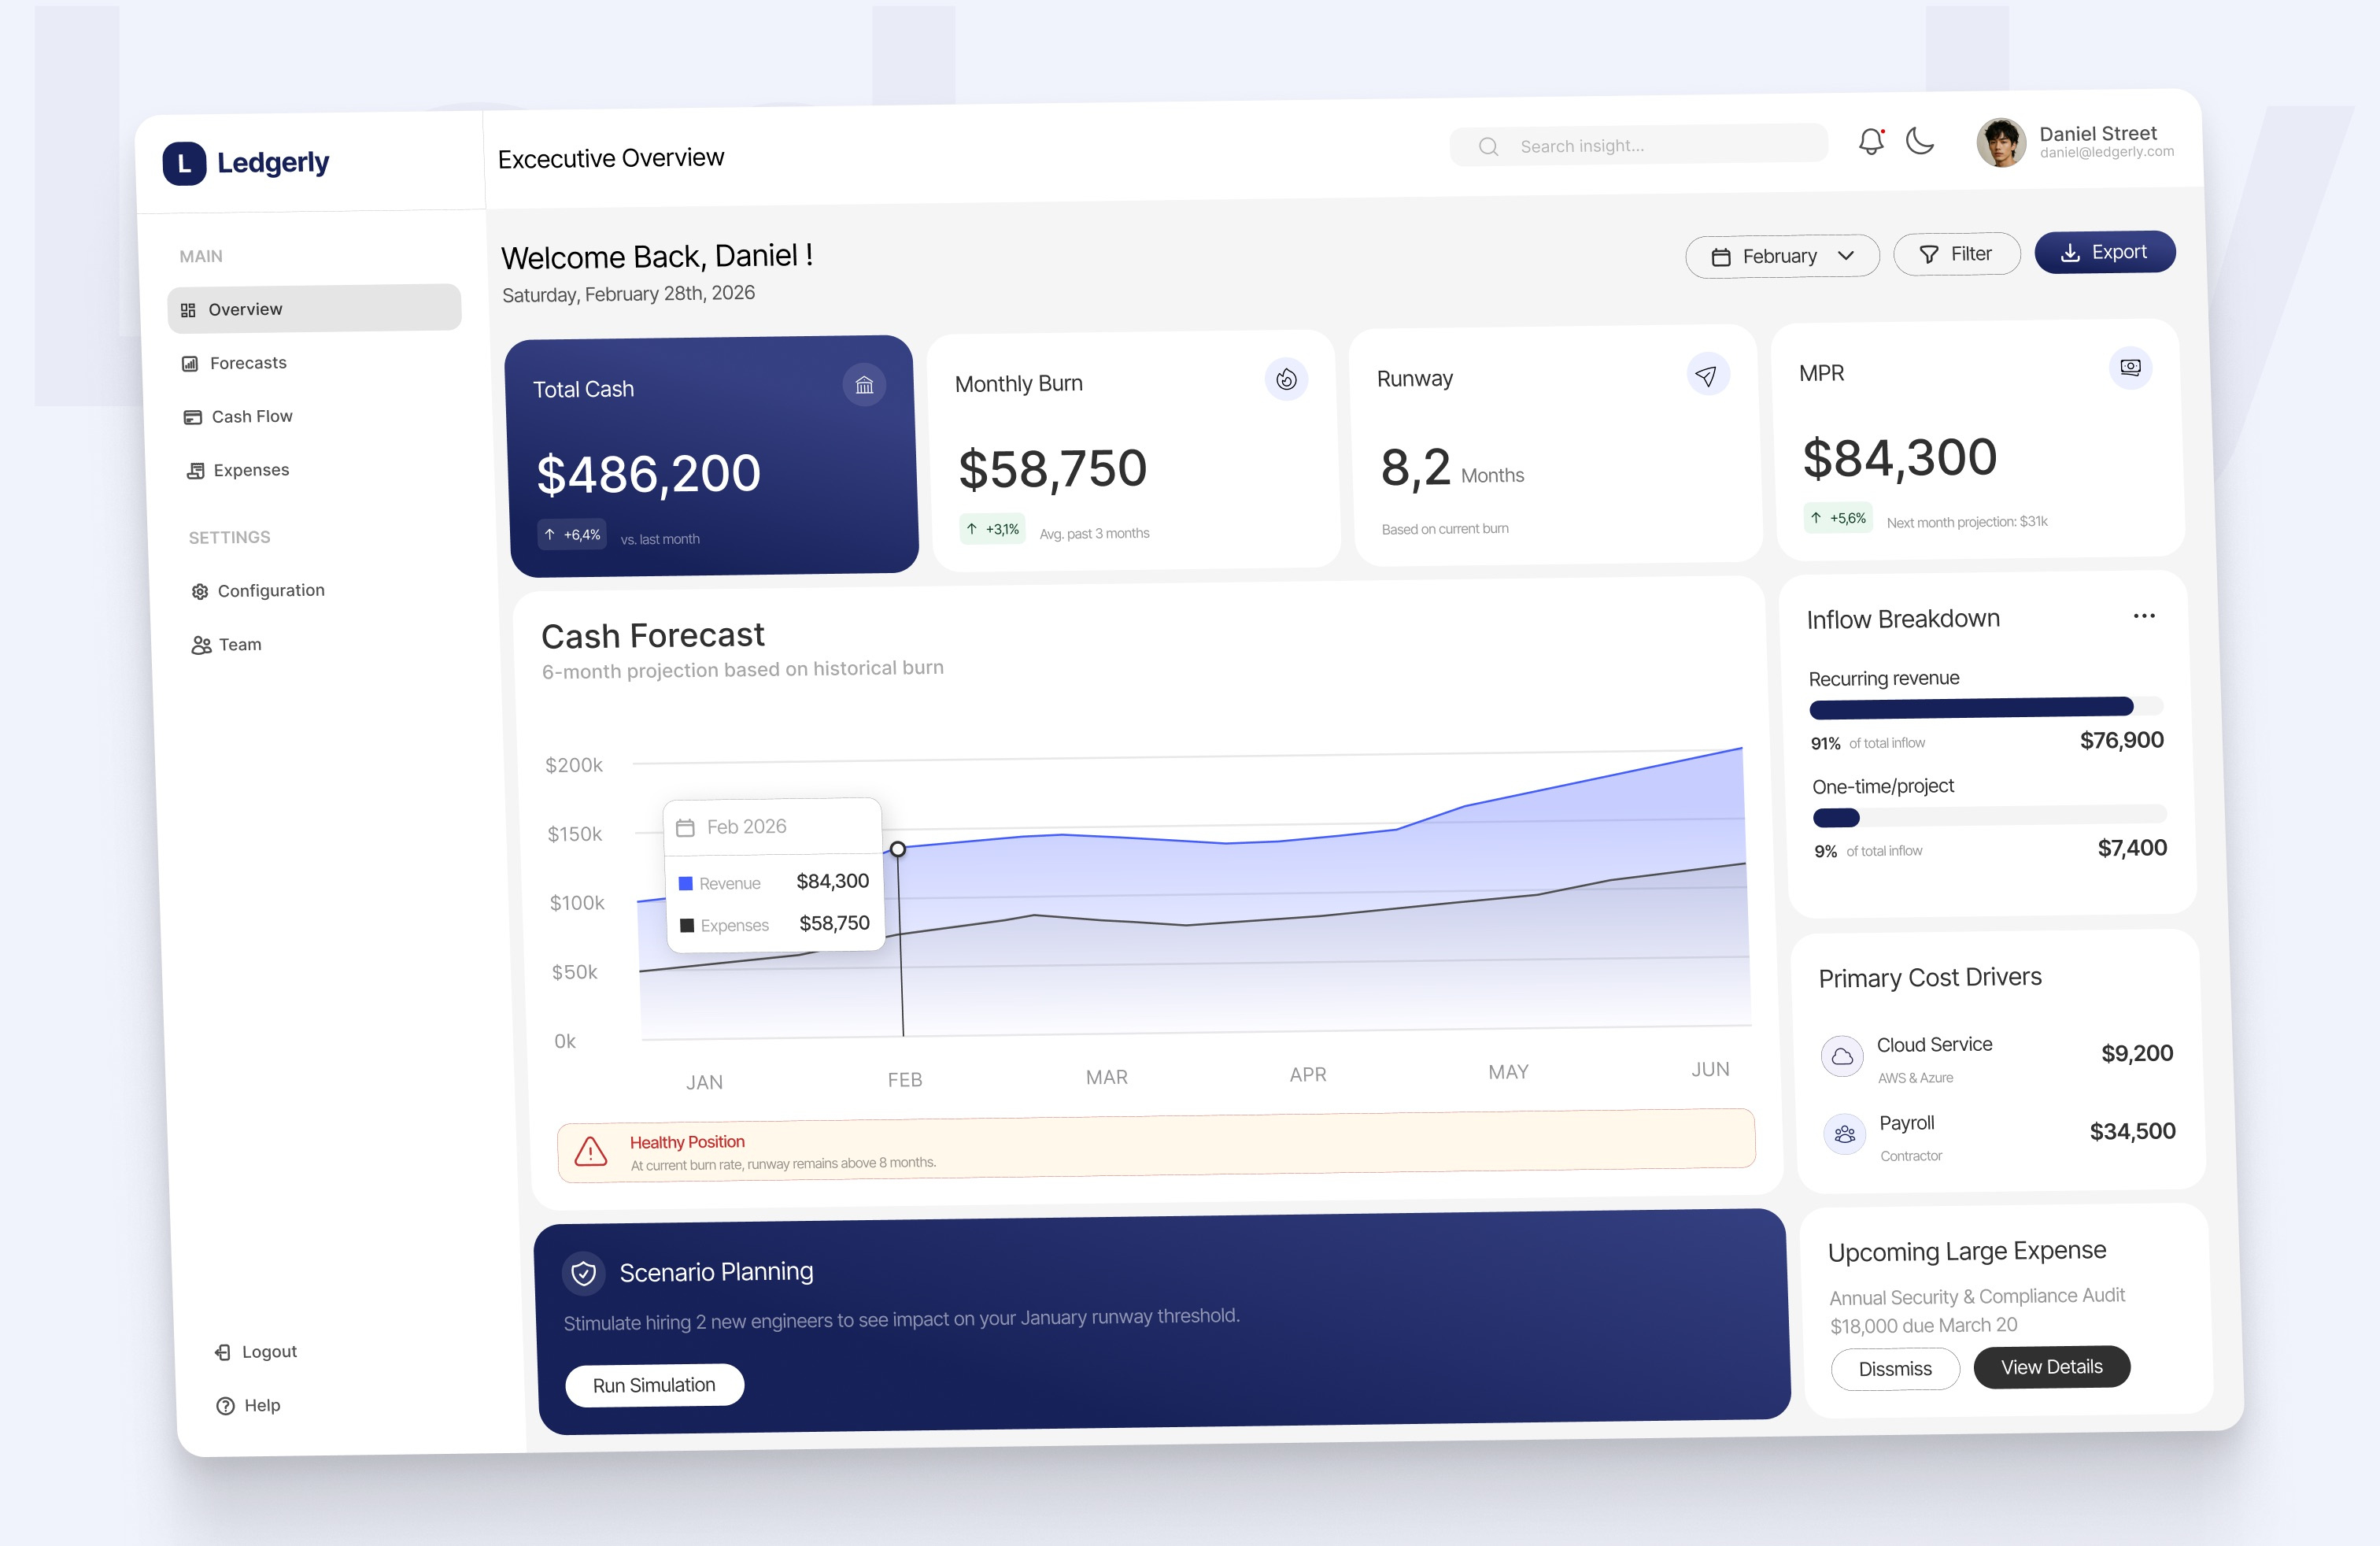This screenshot has height=1546, width=2380.
Task: Open the Inflow Breakdown options menu
Action: 2144,616
